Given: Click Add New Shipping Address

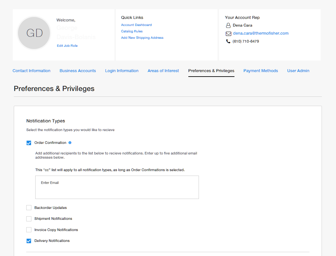Looking at the screenshot, I should point(142,37).
